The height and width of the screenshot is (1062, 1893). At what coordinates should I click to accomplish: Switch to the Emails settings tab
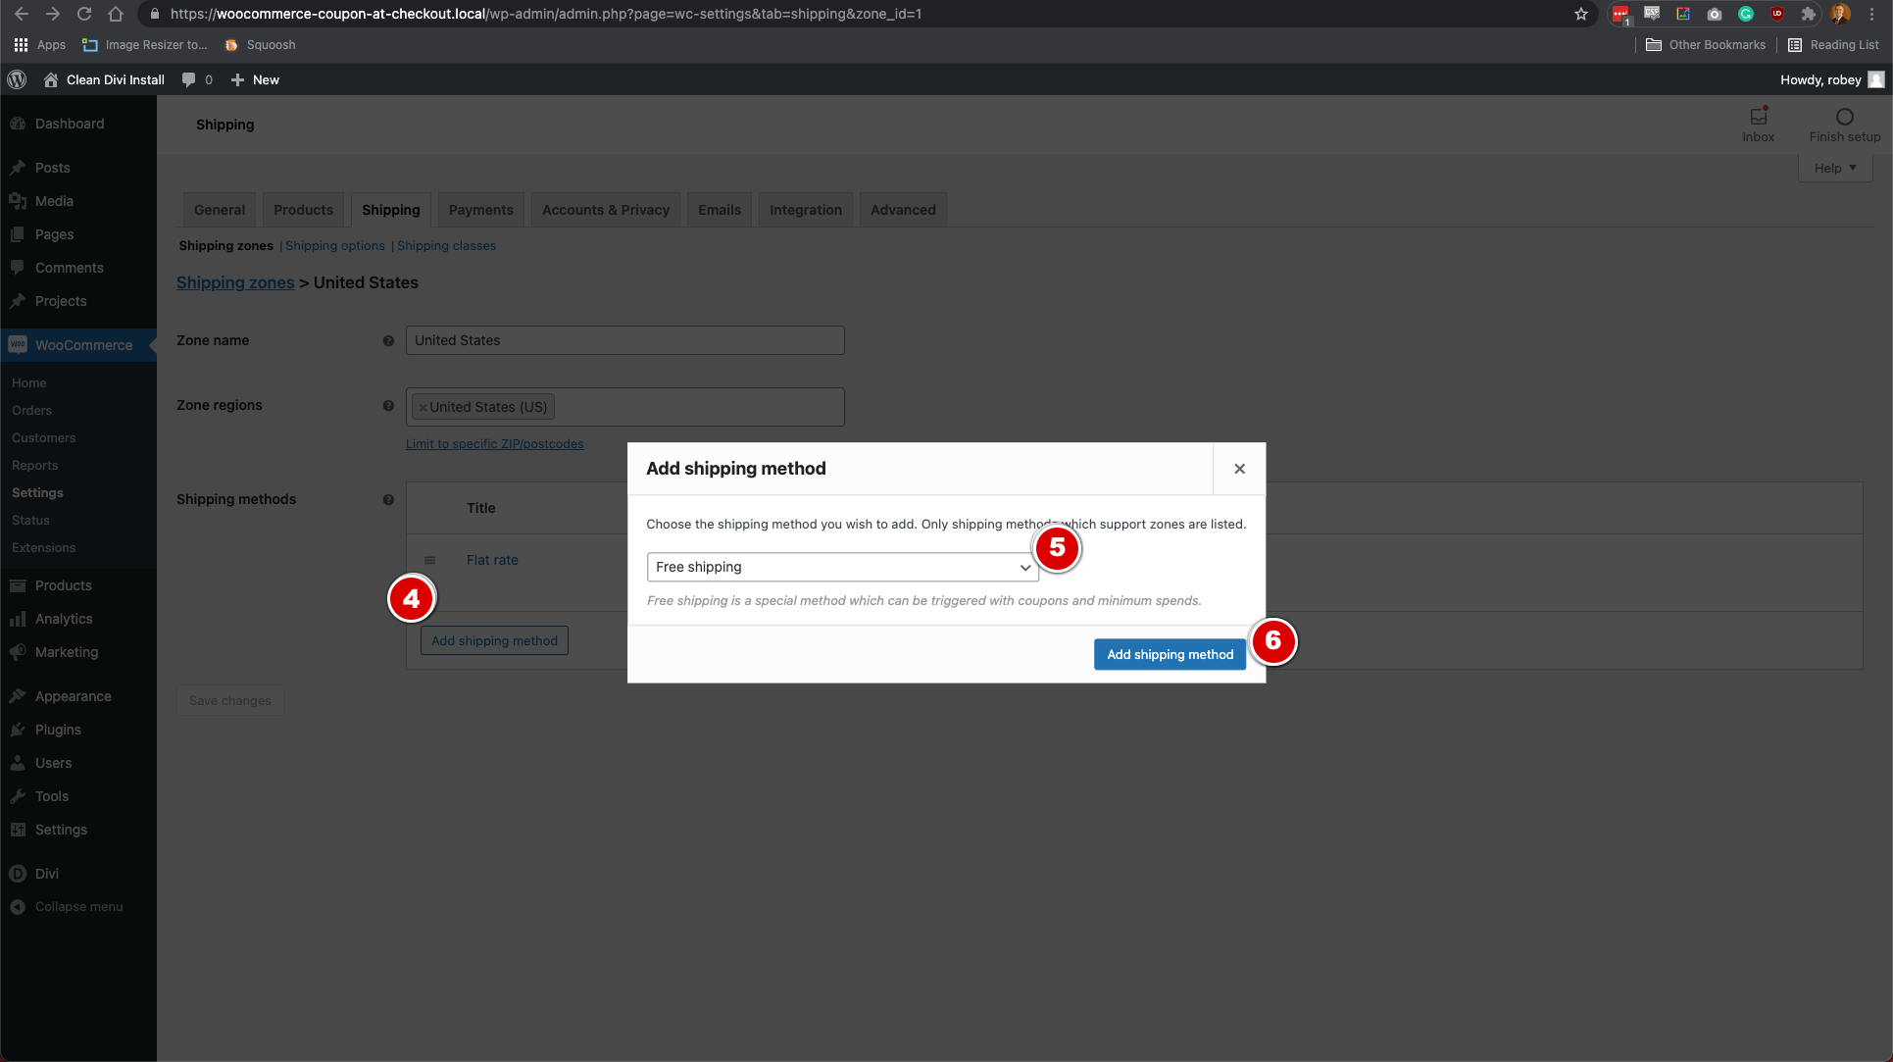720,210
